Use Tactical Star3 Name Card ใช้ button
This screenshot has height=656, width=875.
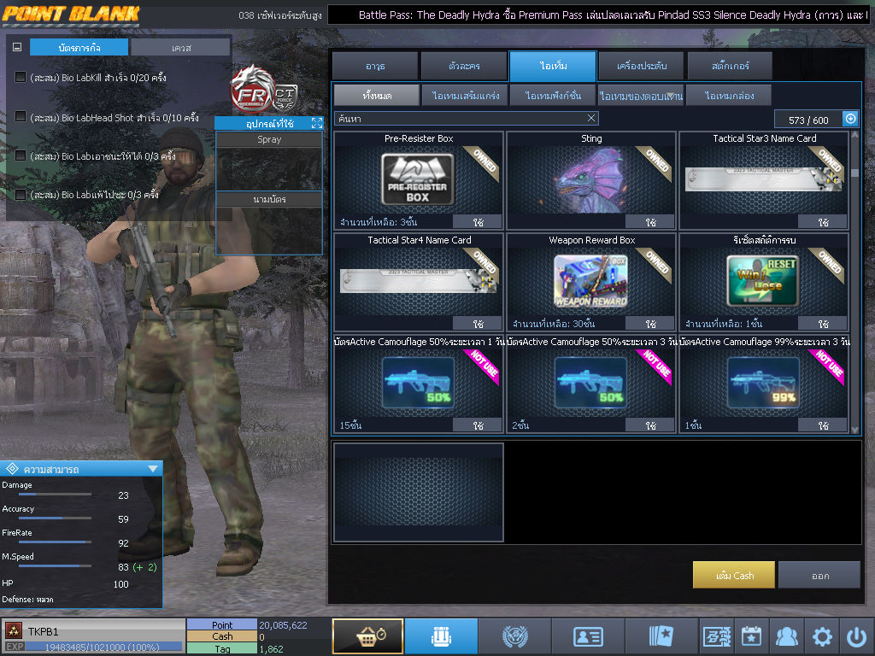coord(823,222)
